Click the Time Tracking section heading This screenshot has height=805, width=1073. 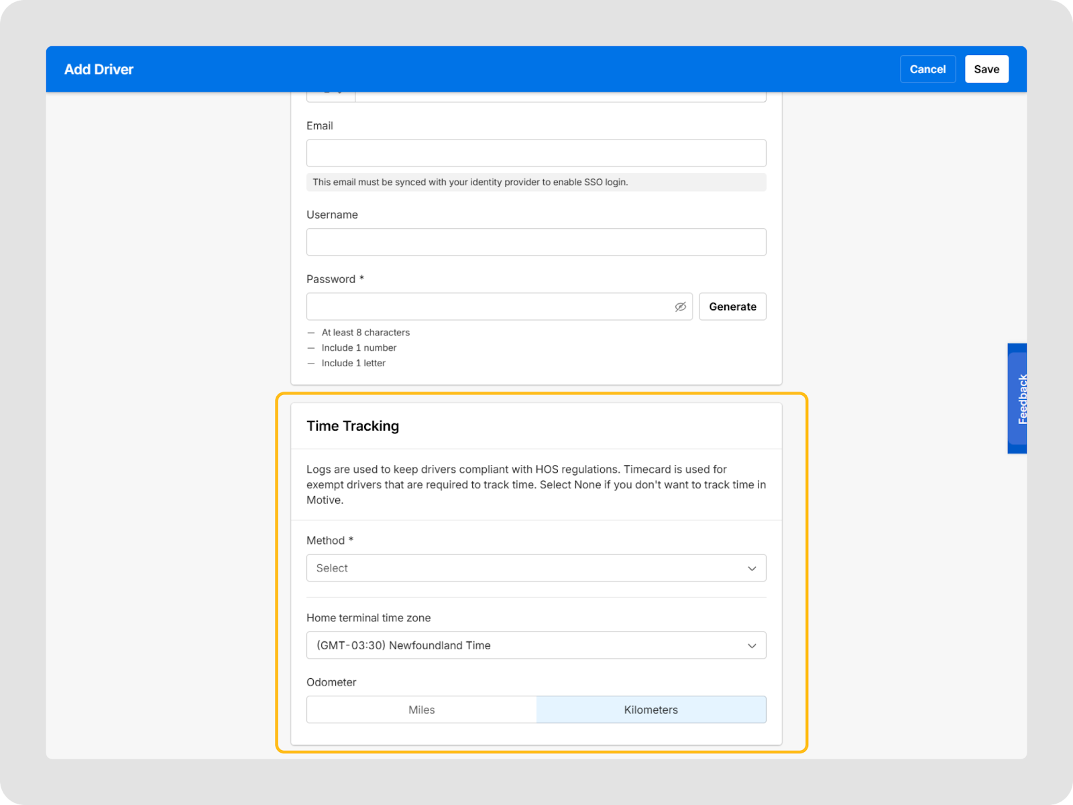tap(353, 426)
